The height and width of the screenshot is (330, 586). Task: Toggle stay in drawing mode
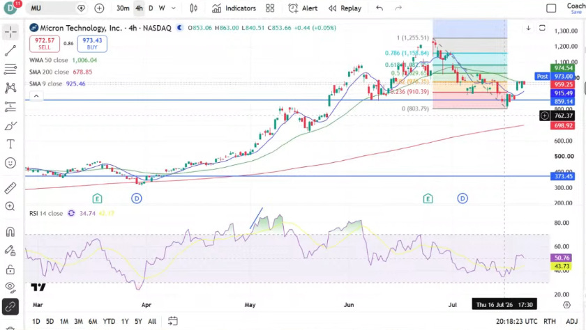point(10,251)
